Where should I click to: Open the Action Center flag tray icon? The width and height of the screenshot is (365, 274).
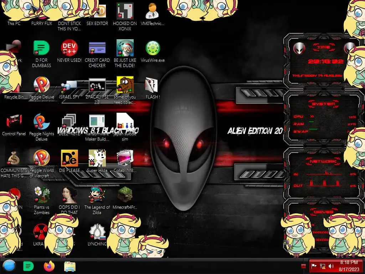click(314, 266)
